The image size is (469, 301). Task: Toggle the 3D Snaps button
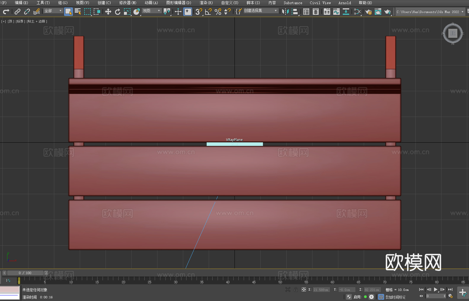click(x=199, y=12)
